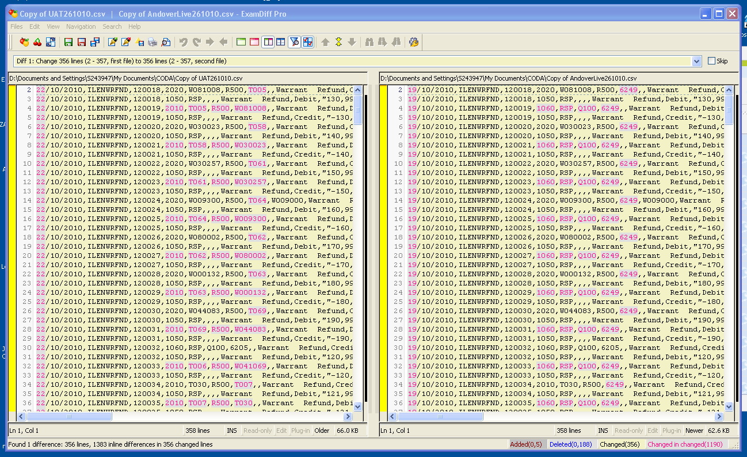
Task: Click the 'Found 1 difference' status message
Action: tap(110, 444)
